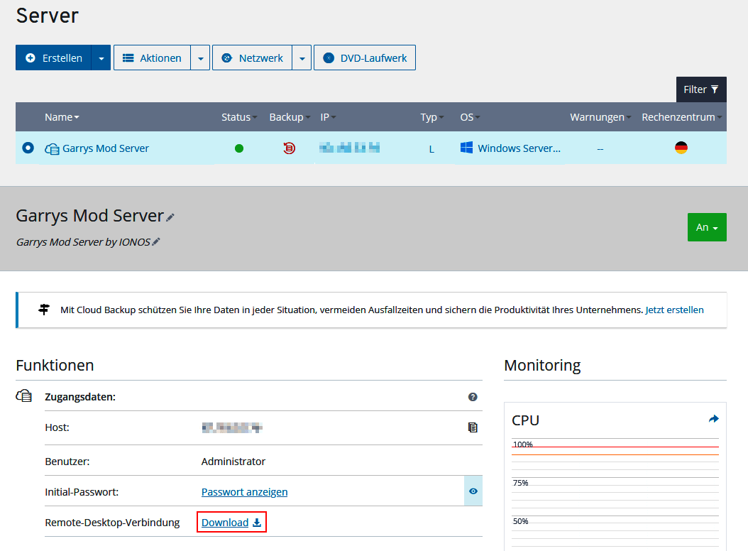
Task: Toggle password visibility with the eye icon
Action: tap(473, 491)
